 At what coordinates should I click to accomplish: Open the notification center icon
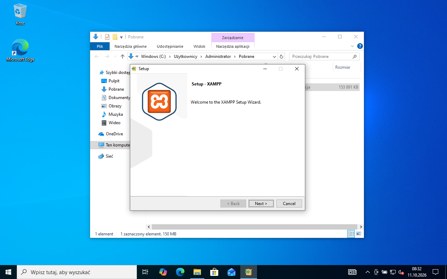click(435, 272)
